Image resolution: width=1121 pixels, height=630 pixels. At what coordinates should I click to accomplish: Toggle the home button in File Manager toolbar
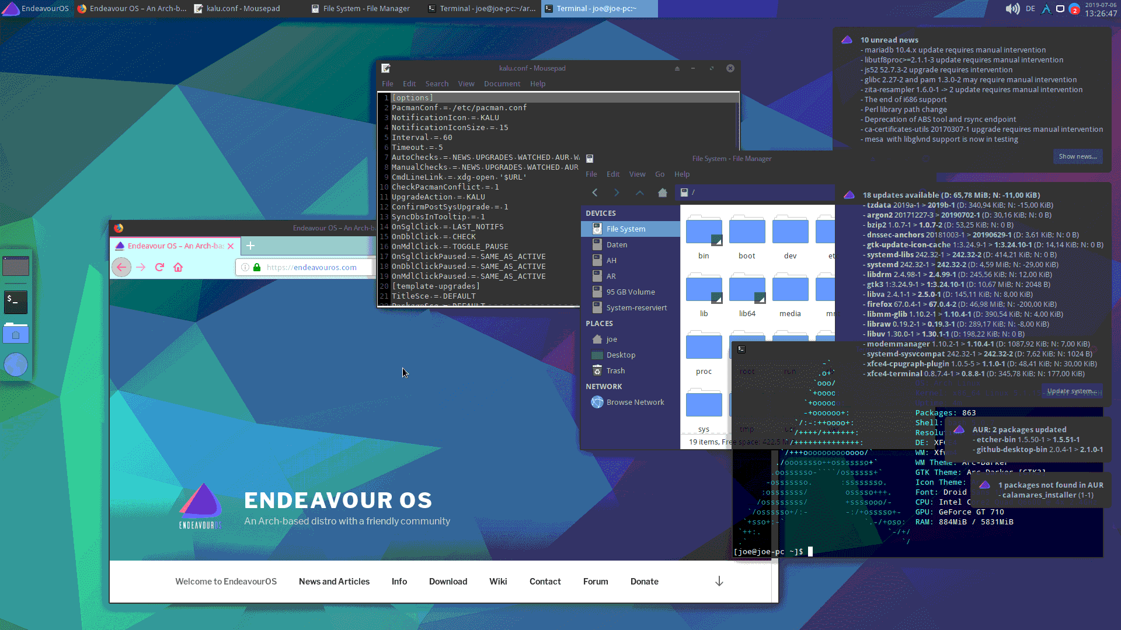[663, 192]
